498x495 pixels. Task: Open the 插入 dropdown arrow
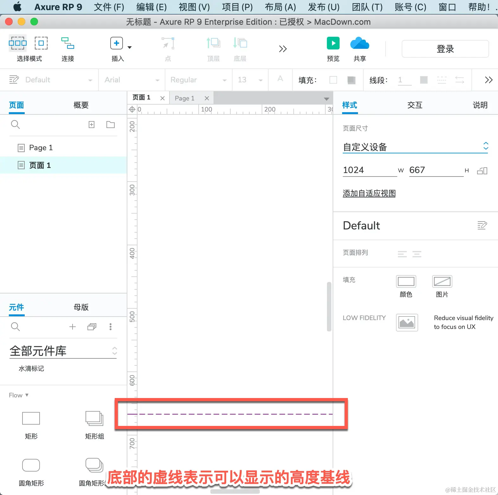[x=129, y=48]
